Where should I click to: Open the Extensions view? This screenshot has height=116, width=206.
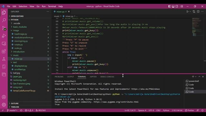pyautogui.click(x=4, y=51)
